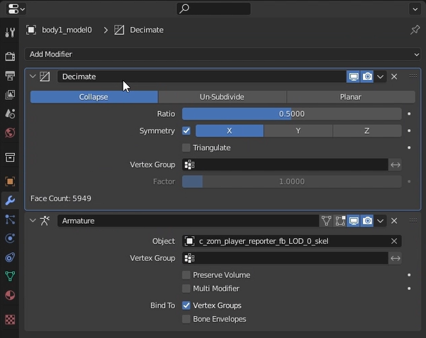This screenshot has height=338, width=426.
Task: Toggle Decimate modifier viewport visibility
Action: click(x=353, y=77)
